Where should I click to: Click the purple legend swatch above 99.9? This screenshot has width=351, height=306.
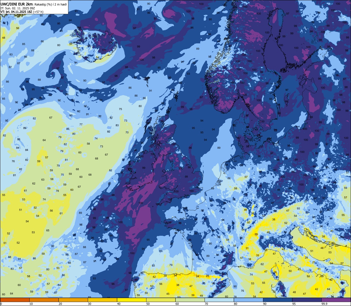(x=336, y=300)
